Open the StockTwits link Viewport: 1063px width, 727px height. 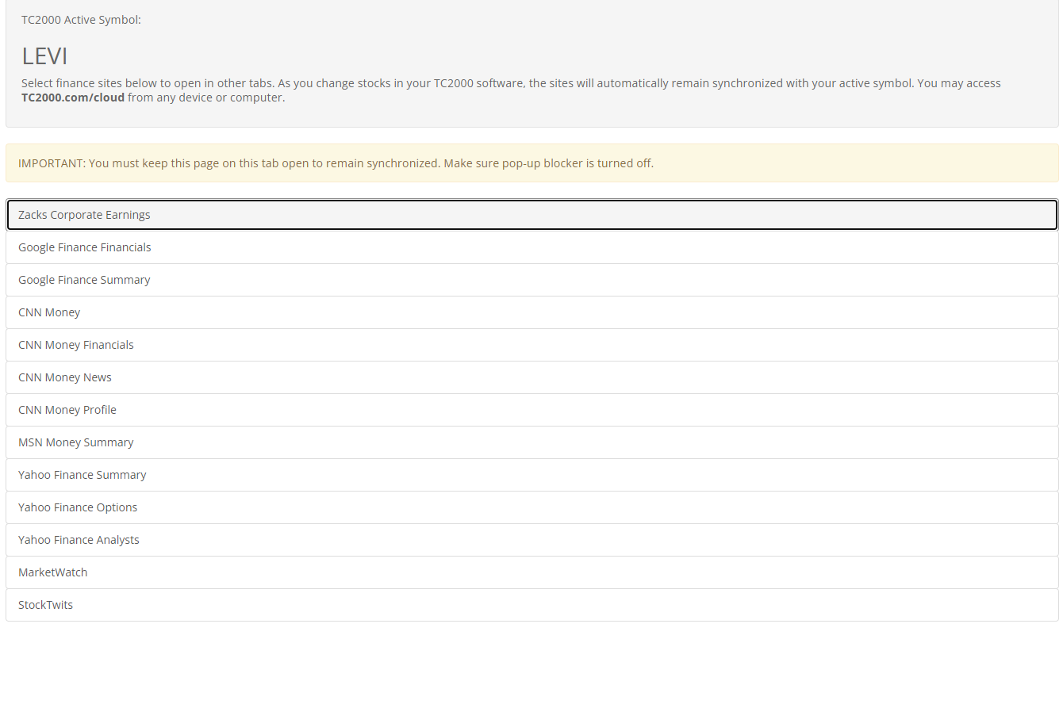(531, 605)
